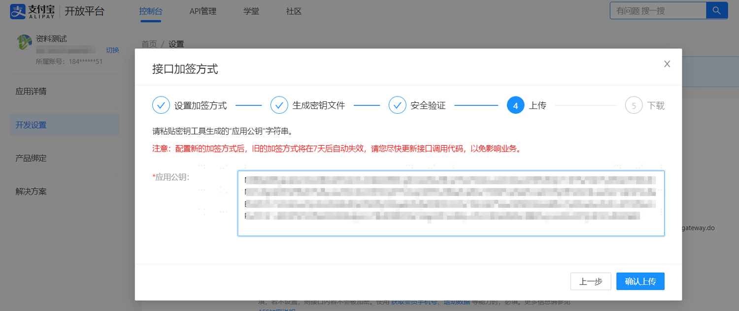Click the 接口加签方式 dialog title
The image size is (739, 311).
point(185,69)
